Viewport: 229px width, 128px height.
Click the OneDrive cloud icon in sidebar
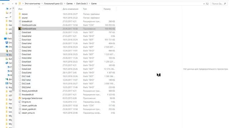7,47
